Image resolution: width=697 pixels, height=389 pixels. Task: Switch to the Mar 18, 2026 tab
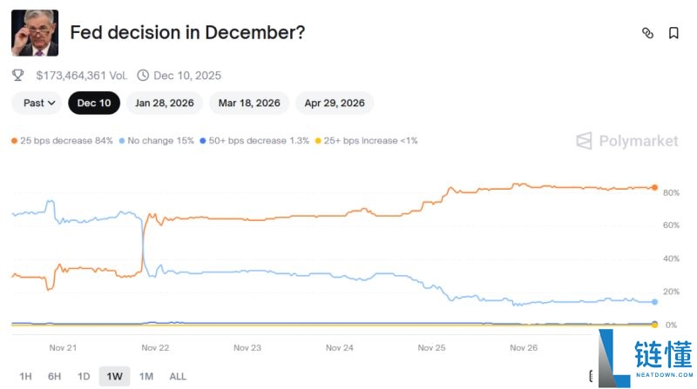point(249,103)
